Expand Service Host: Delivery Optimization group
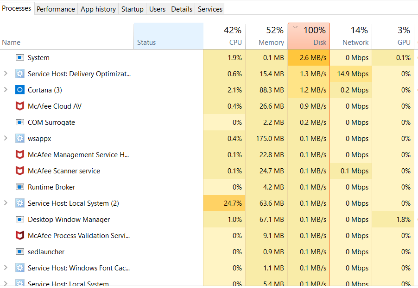Screen dimensions: 418x288 click(6, 74)
